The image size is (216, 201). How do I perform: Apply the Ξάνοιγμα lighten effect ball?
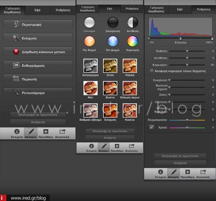[89, 23]
